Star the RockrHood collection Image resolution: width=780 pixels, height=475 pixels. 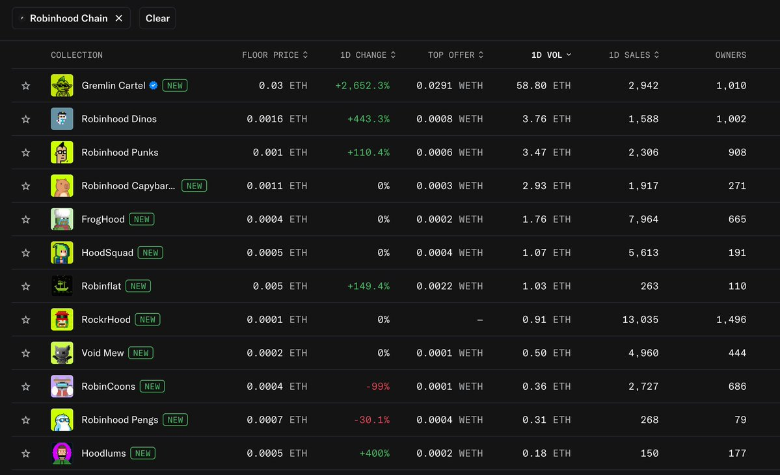[x=26, y=320]
